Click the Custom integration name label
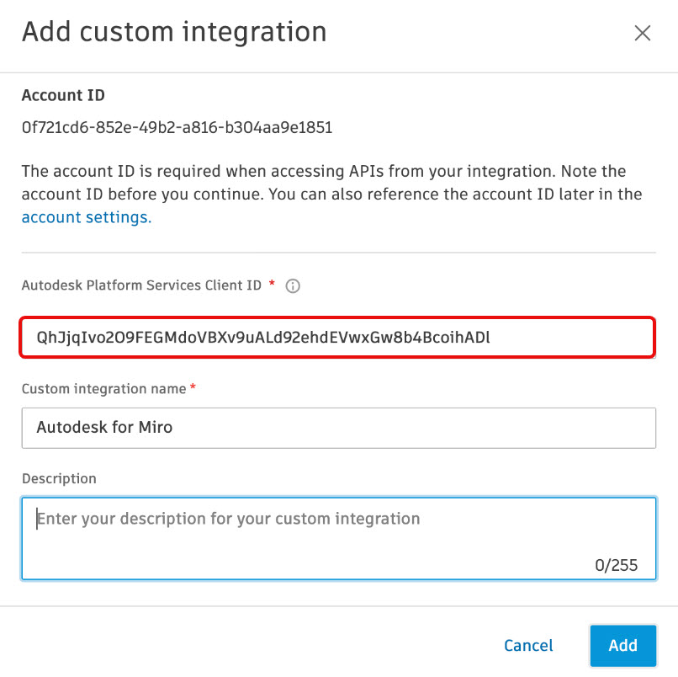 coord(103,389)
